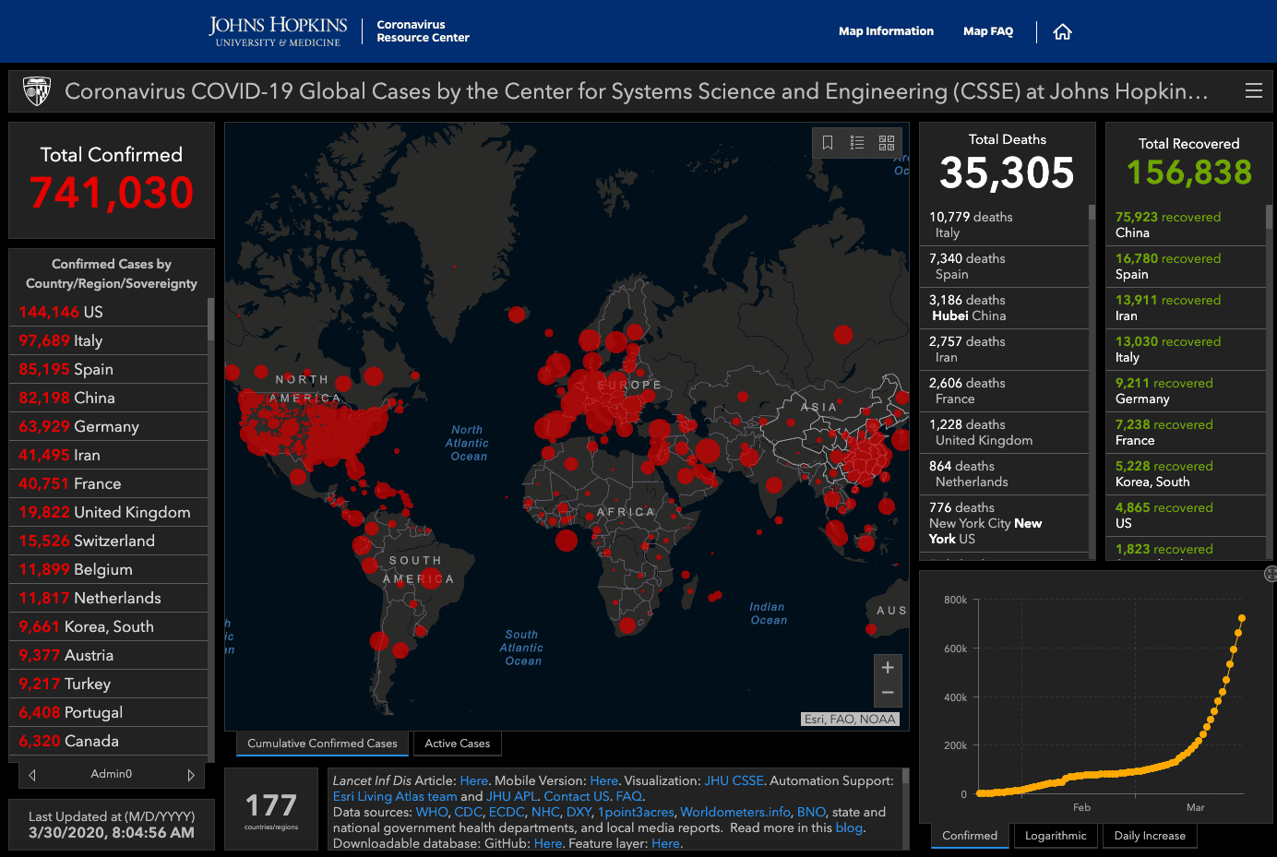Open the JHU APL link
1277x857 pixels.
click(x=511, y=796)
